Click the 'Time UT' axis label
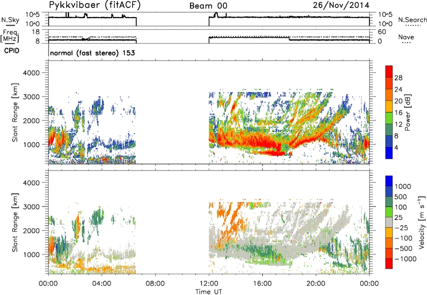The height and width of the screenshot is (295, 427). point(209,292)
